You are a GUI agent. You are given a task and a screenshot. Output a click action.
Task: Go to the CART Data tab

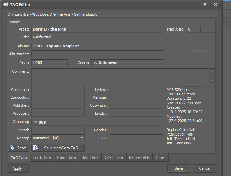pos(114,157)
